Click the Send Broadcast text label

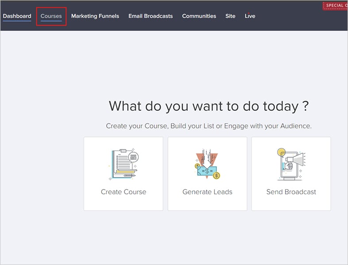[291, 192]
